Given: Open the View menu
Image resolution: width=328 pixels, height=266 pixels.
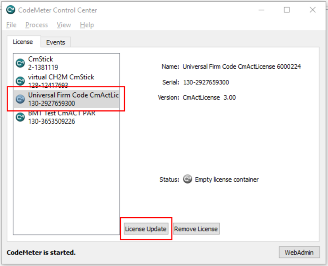Looking at the screenshot, I should 64,25.
